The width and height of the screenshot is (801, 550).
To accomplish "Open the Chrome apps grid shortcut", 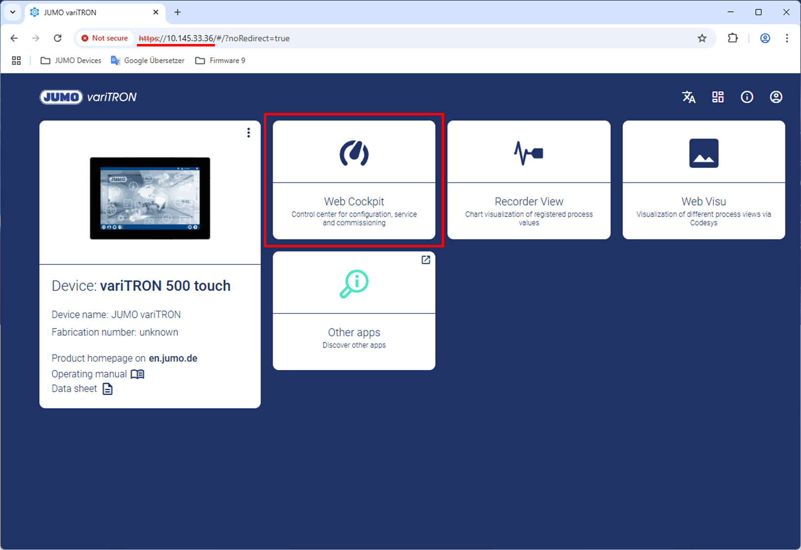I will point(16,61).
